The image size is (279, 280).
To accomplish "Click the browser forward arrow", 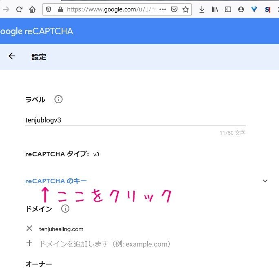I will [6, 9].
